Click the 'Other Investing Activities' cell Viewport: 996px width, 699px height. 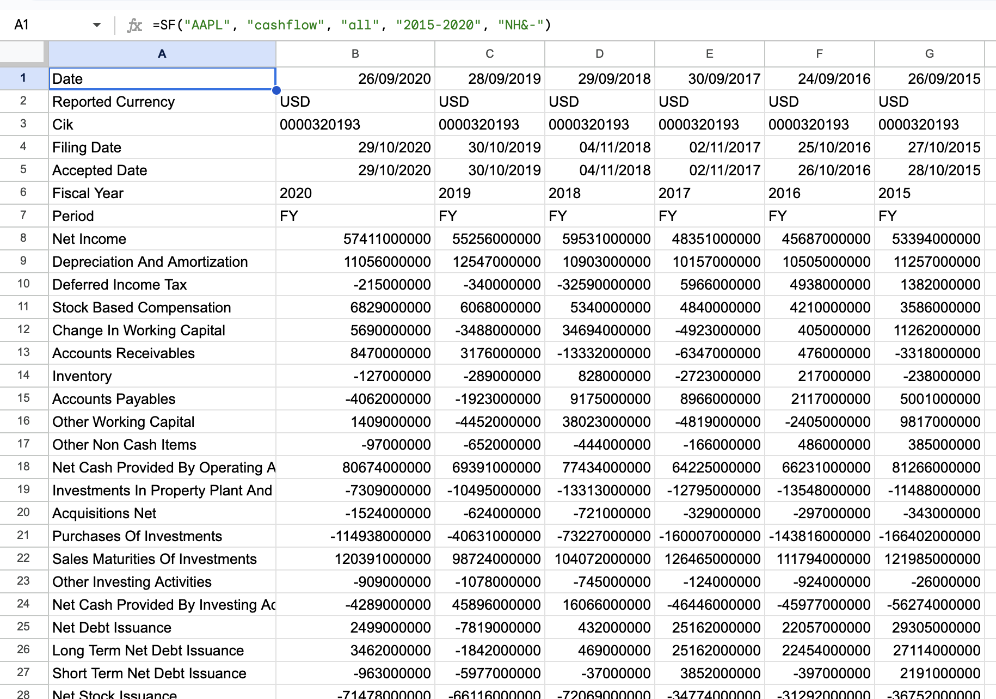pos(162,582)
